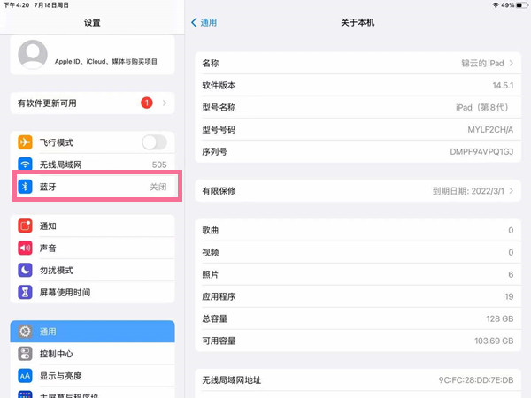Image resolution: width=531 pixels, height=398 pixels.
Task: Toggle the Airplane Mode (飞行模式) switch
Action: point(154,142)
